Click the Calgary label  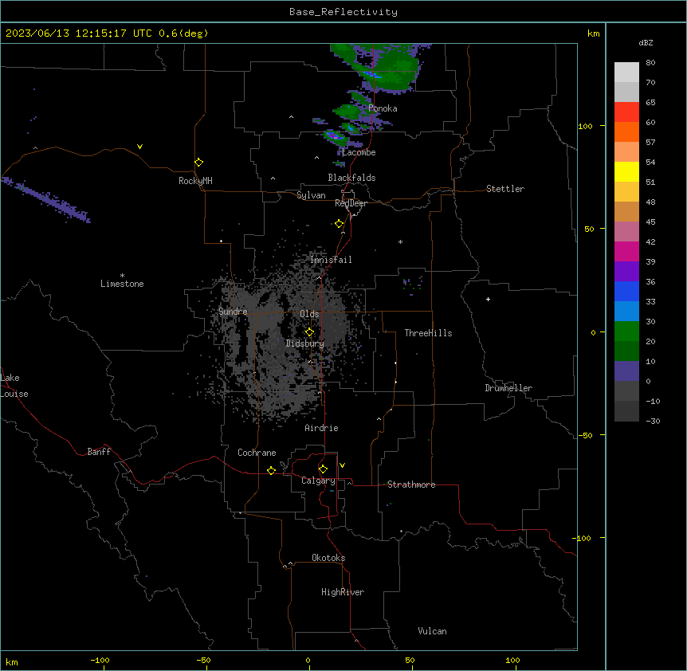319,481
